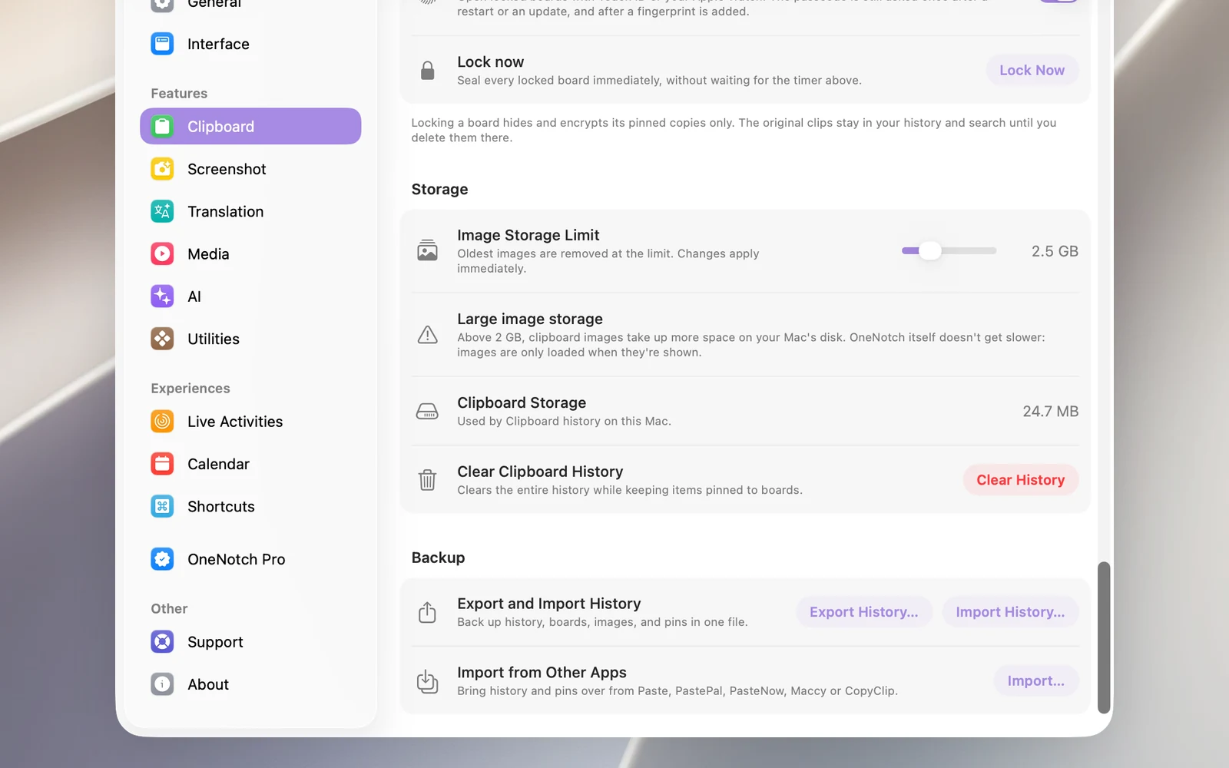Open the purple AI sparkle icon
The image size is (1229, 768).
click(x=162, y=296)
